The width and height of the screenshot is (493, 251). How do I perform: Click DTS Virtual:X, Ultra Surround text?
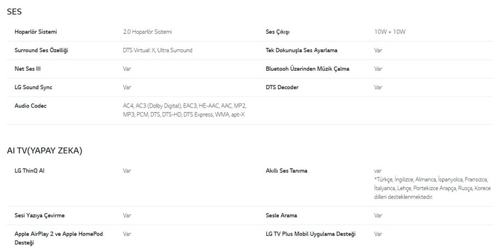[x=158, y=50]
